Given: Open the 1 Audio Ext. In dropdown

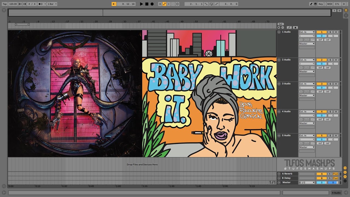Looking at the screenshot, I should pos(307,32).
